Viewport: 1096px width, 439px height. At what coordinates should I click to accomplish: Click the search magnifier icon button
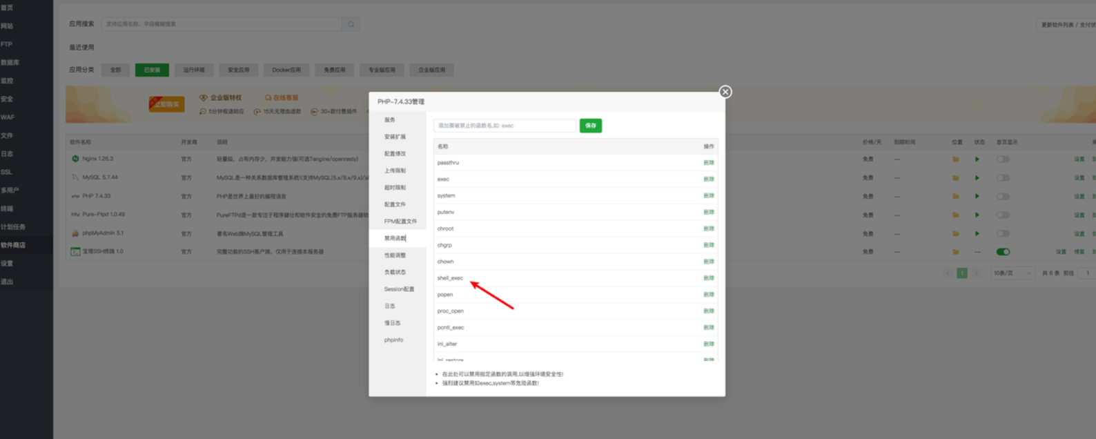click(351, 24)
